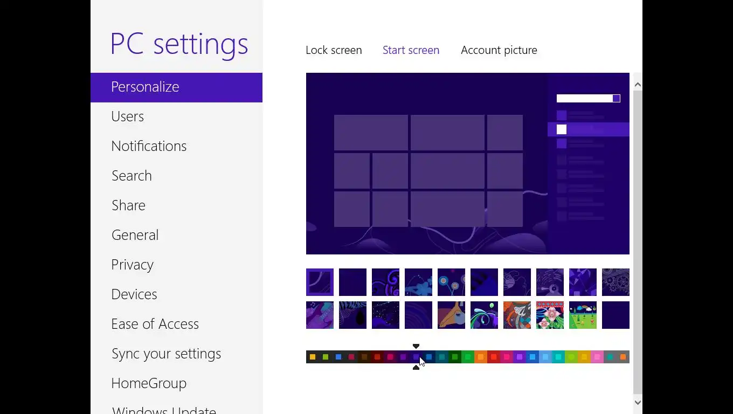The height and width of the screenshot is (414, 733).
Task: Open Ease of Access settings
Action: point(155,324)
